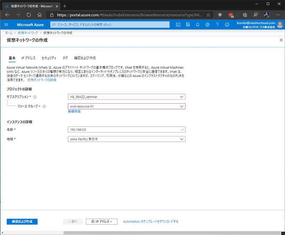The image size is (285, 235).
Task: Refresh the browser page
Action: click(29, 15)
